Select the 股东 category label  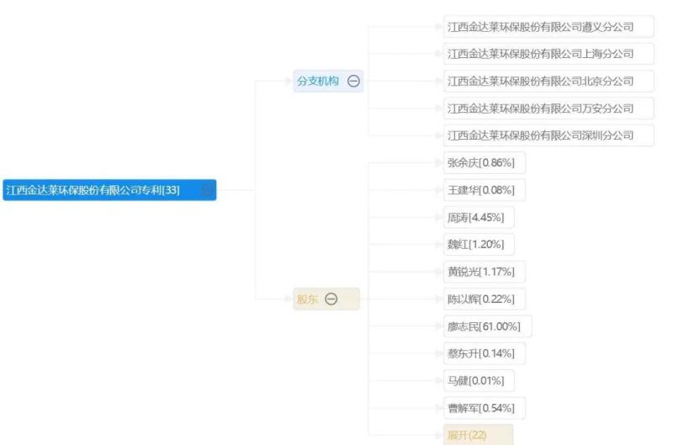click(x=307, y=299)
